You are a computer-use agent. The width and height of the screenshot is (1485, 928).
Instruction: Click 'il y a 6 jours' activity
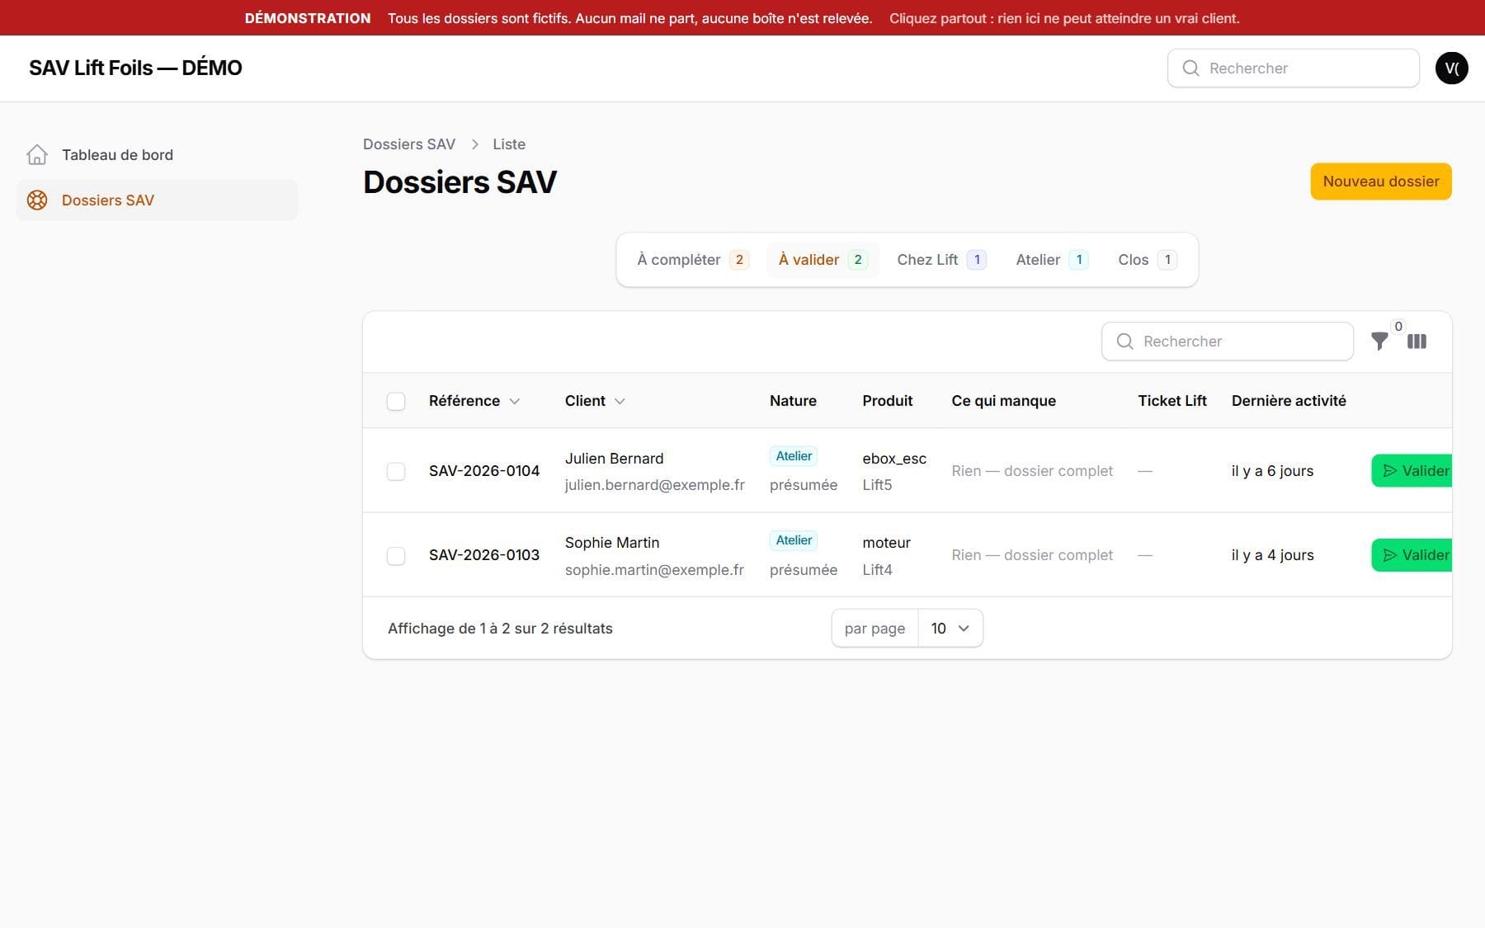pyautogui.click(x=1273, y=471)
